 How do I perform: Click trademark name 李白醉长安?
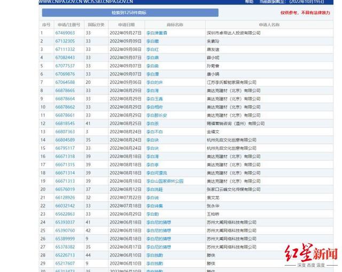point(157,115)
